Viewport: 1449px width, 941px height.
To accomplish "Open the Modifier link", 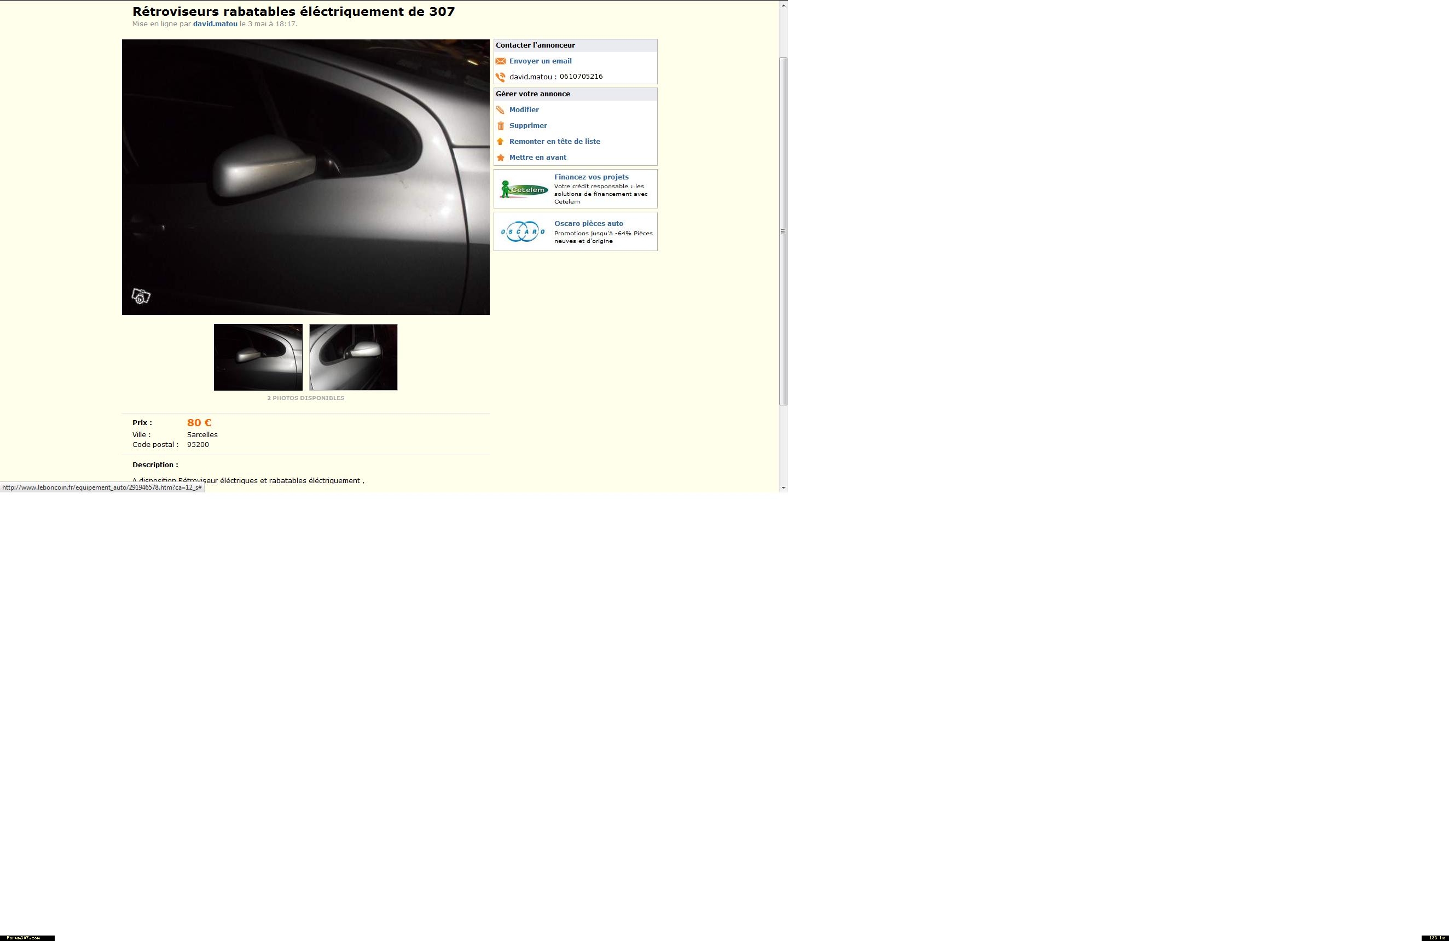I will point(524,109).
